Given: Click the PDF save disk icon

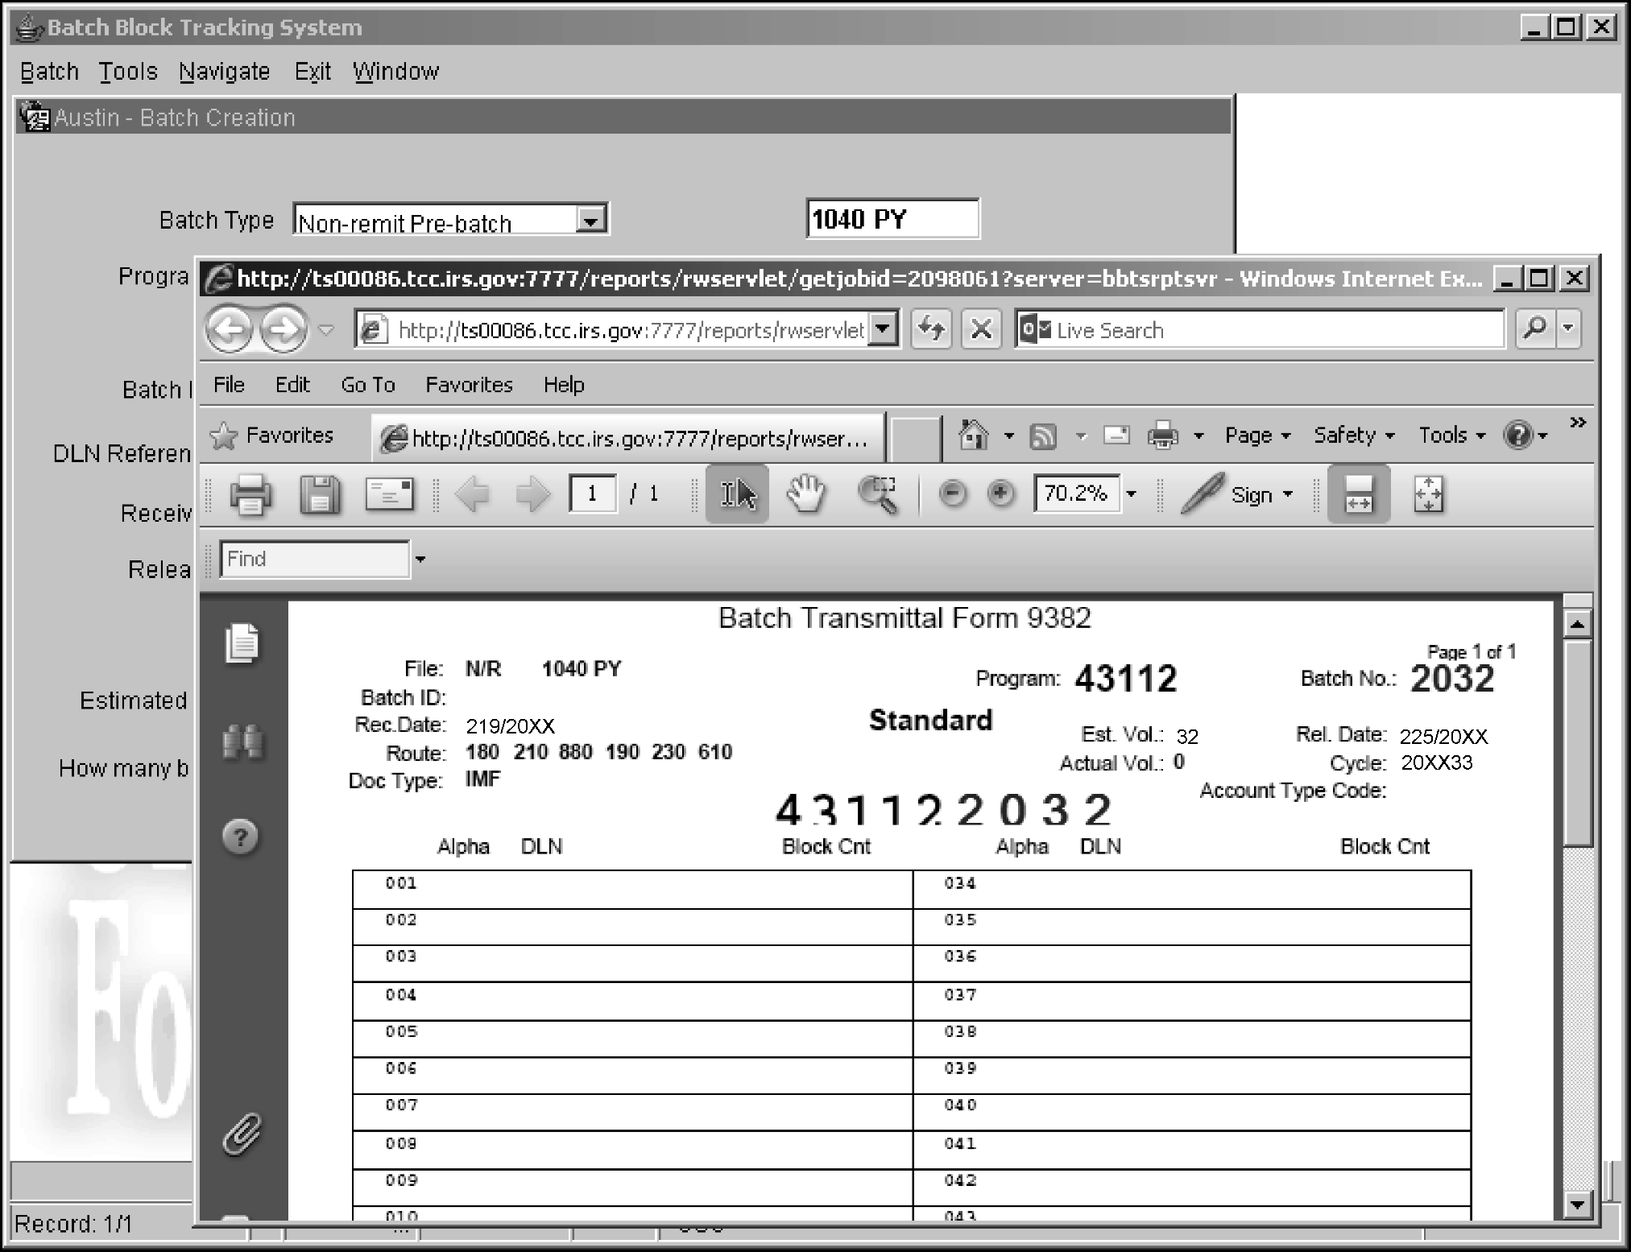Looking at the screenshot, I should click(x=320, y=494).
